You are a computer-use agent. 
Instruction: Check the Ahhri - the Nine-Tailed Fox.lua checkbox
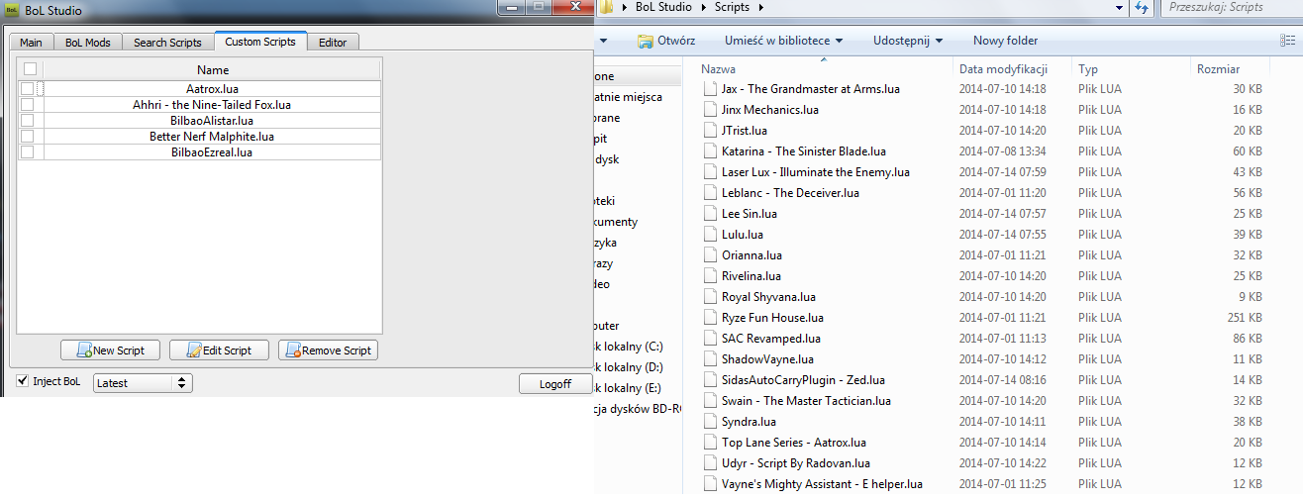click(x=27, y=104)
